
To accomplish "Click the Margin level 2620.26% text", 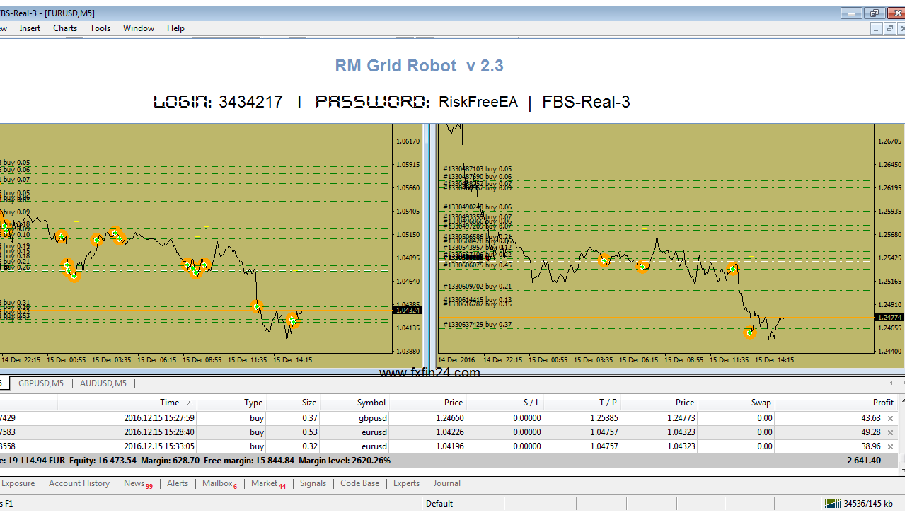I will (345, 461).
